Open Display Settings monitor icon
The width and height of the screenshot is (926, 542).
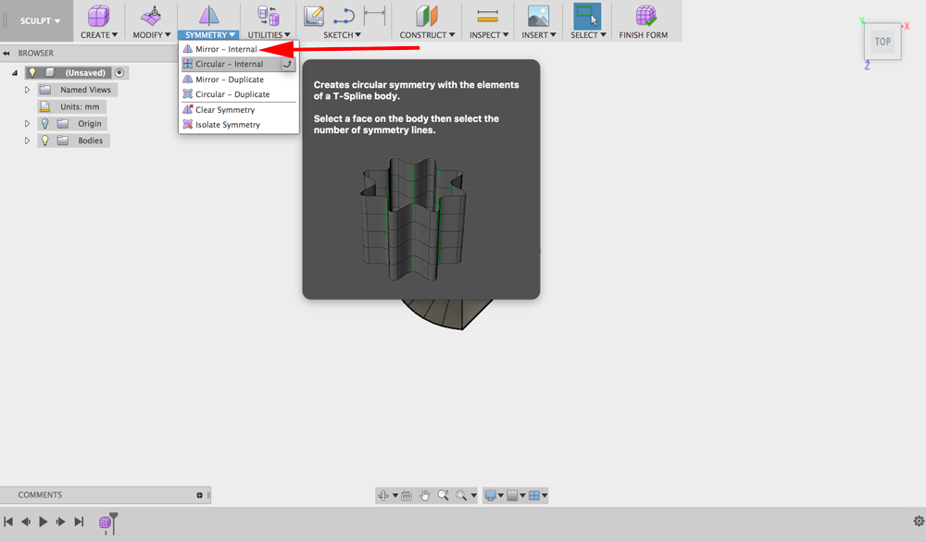pyautogui.click(x=490, y=496)
